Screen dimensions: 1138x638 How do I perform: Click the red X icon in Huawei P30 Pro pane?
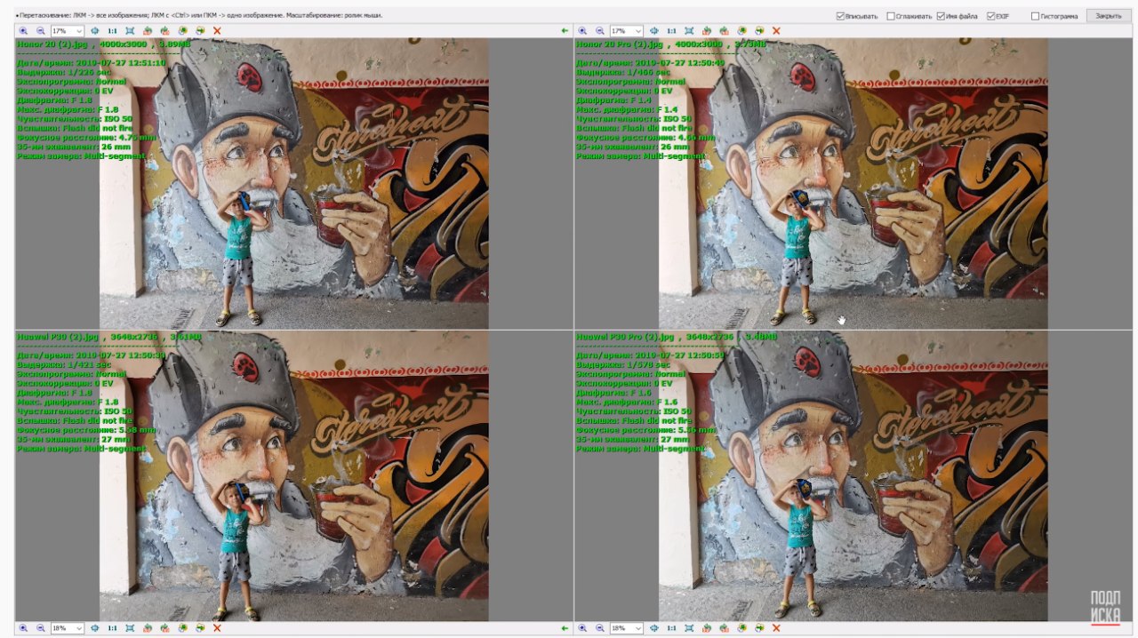[x=776, y=627]
